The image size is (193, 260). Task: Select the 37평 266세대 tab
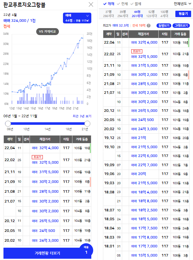pos(108,14)
